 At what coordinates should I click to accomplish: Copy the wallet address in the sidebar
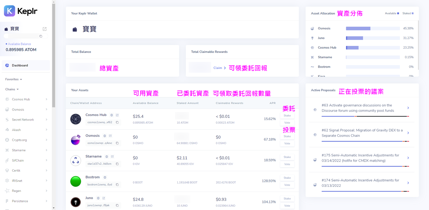coord(41,36)
